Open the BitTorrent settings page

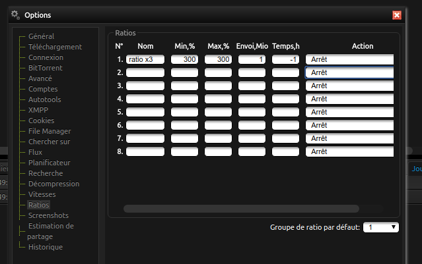click(45, 68)
